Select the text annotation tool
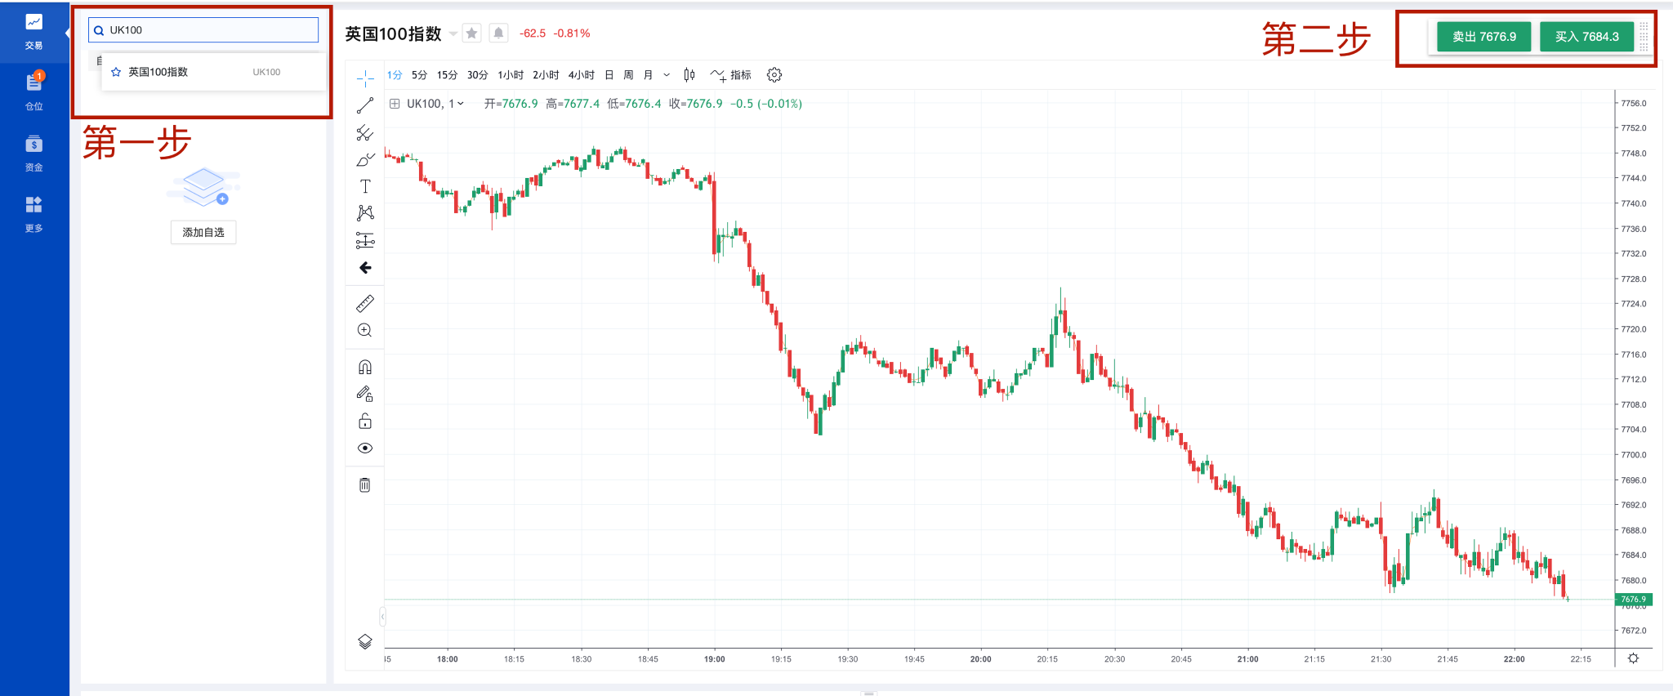 pos(365,186)
